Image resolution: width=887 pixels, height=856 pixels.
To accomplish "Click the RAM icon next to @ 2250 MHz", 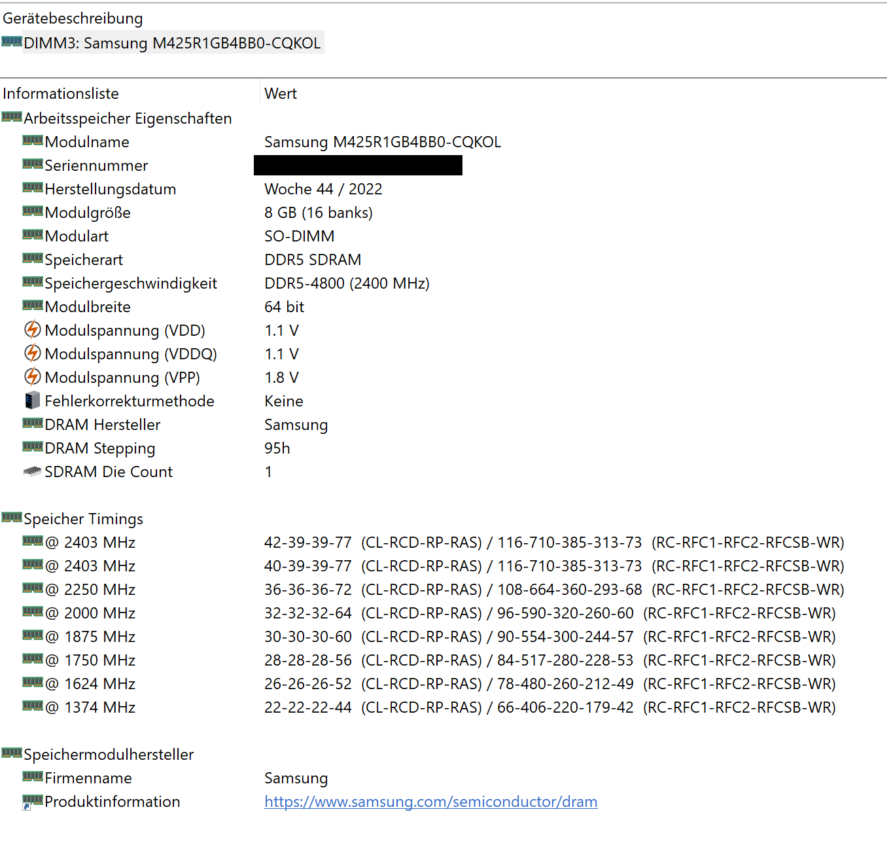I will 33,588.
